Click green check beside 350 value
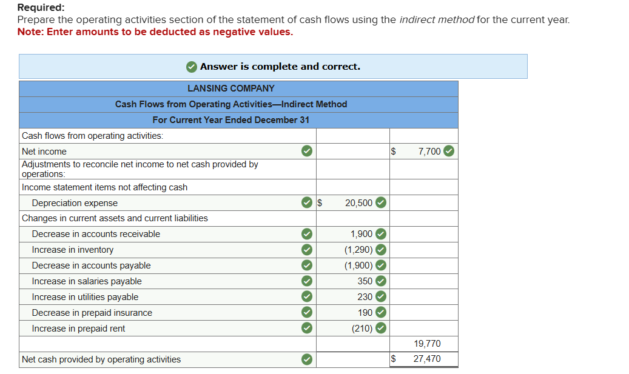 (381, 281)
